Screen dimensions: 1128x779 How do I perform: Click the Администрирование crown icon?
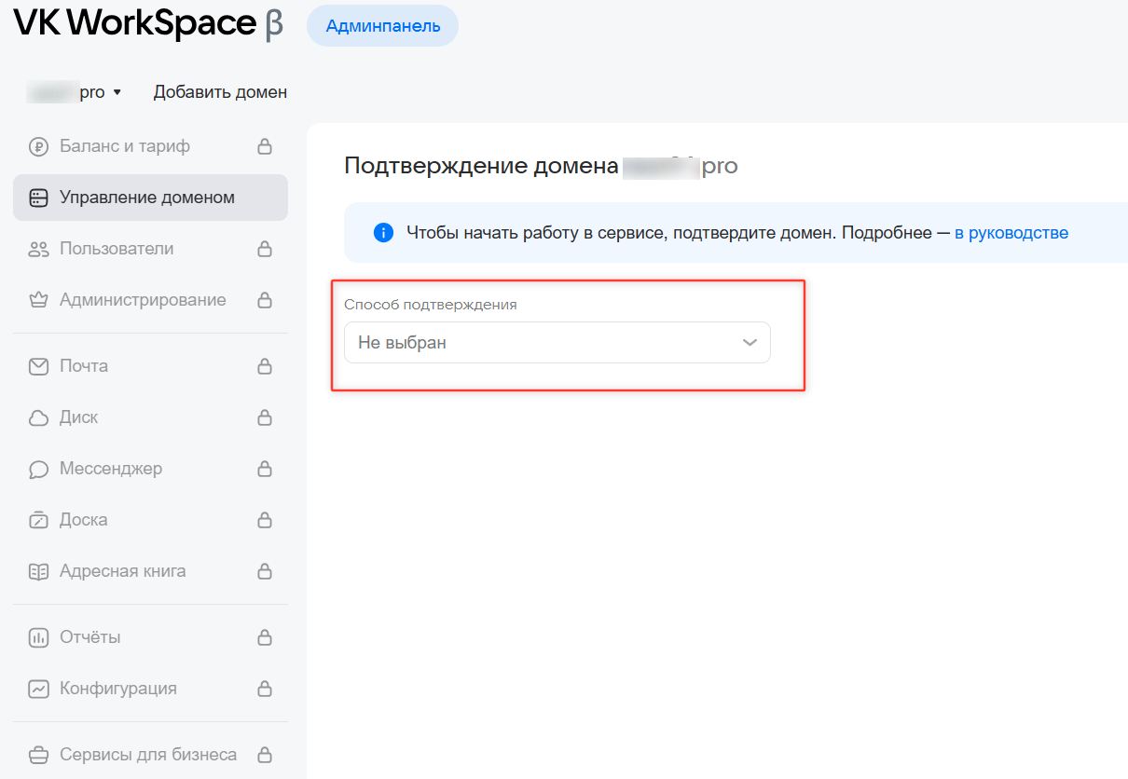[38, 300]
